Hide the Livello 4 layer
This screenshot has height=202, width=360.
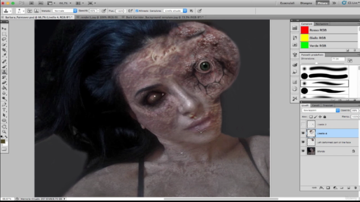tap(303, 133)
